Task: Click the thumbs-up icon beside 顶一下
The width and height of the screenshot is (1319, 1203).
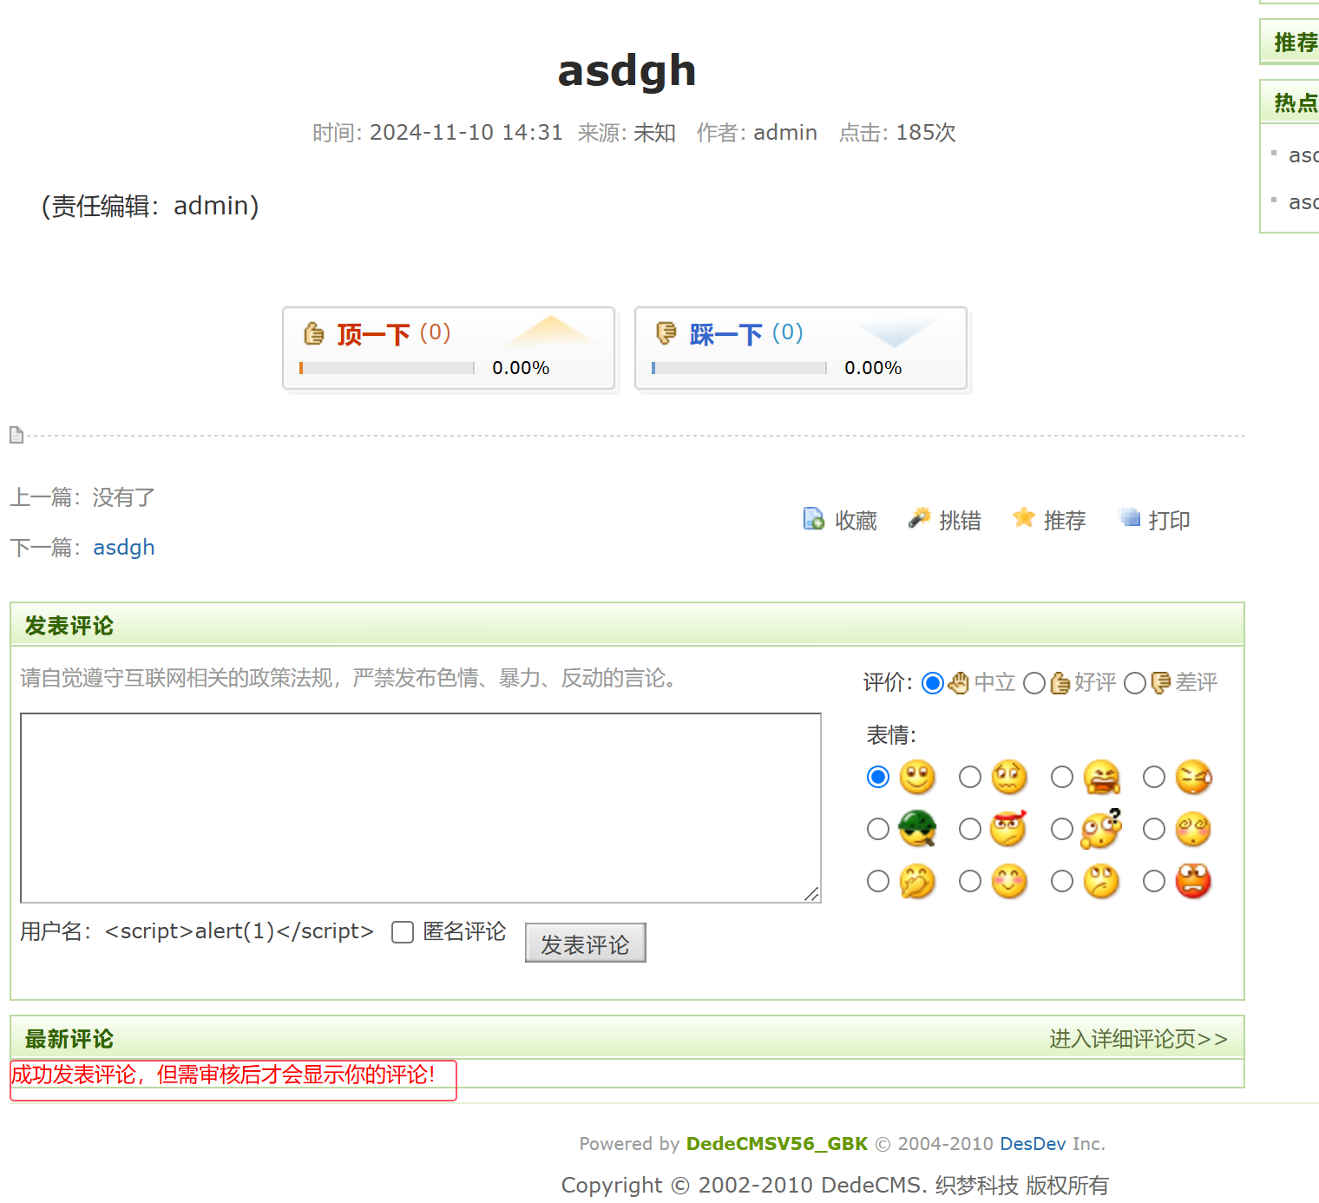Action: point(313,333)
